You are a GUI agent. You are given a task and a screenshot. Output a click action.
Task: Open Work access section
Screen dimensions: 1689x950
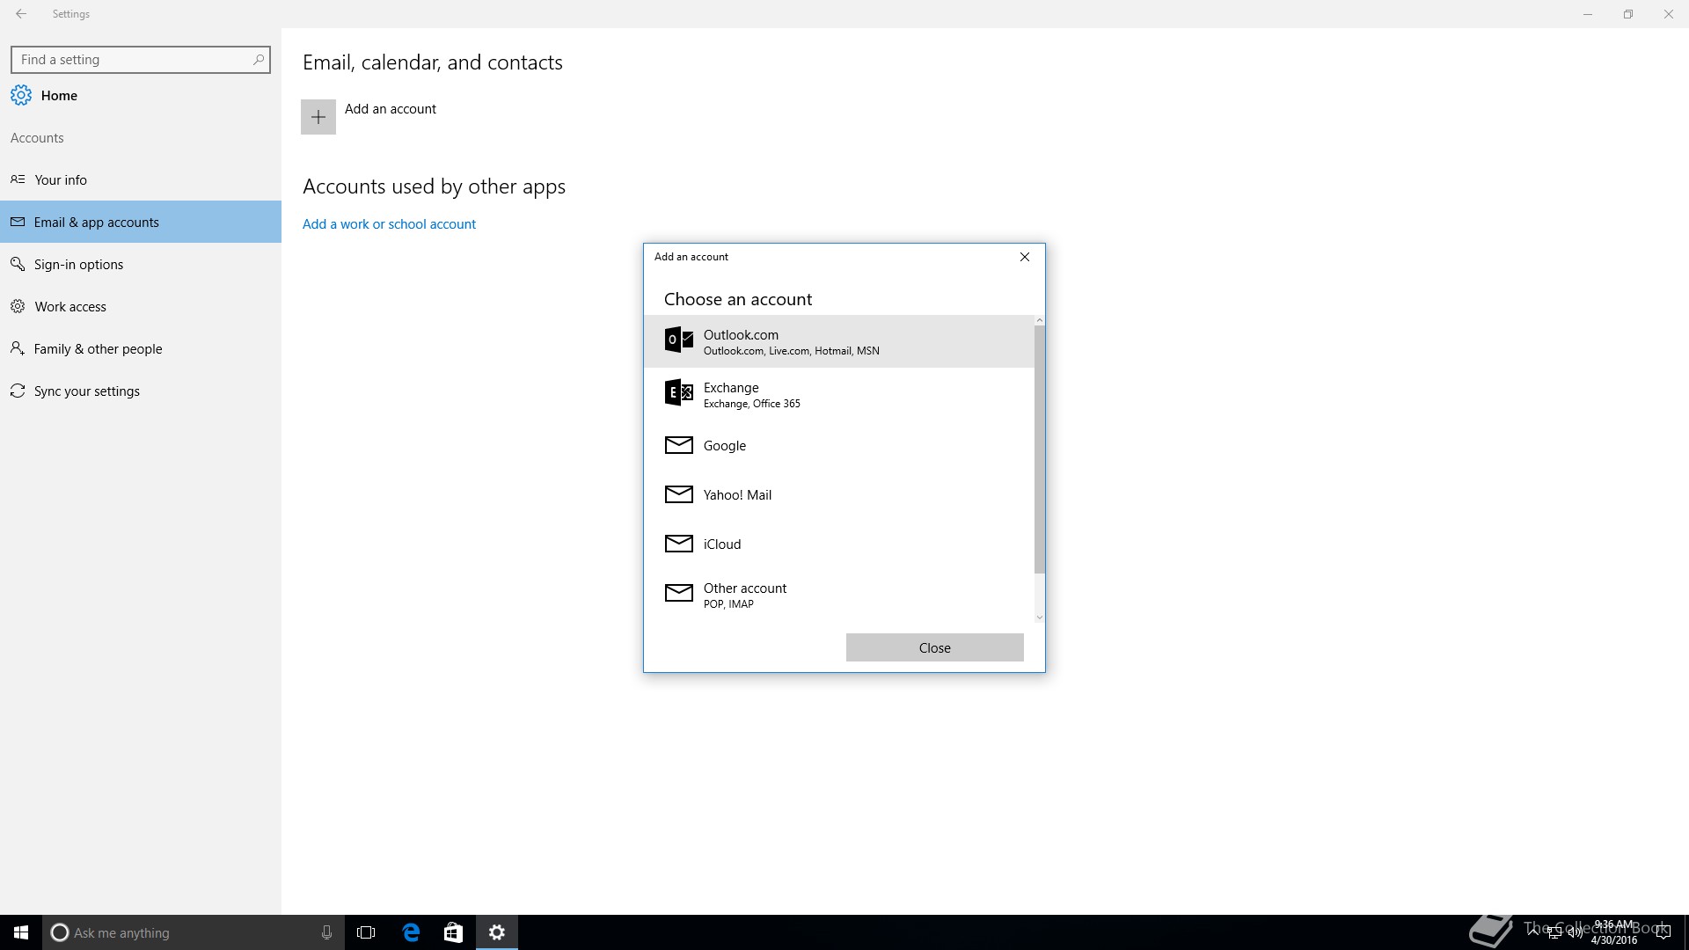point(141,306)
